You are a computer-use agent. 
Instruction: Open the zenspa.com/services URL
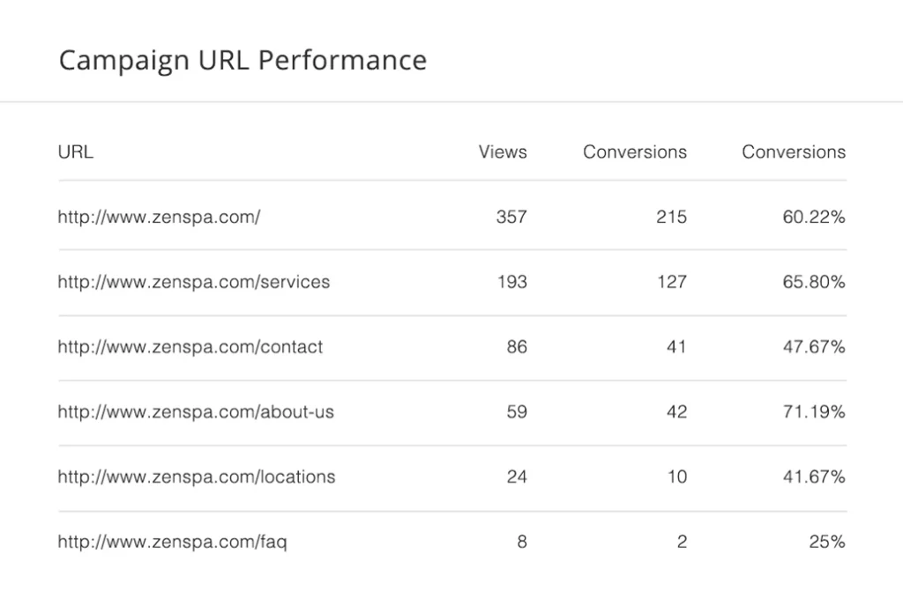193,283
